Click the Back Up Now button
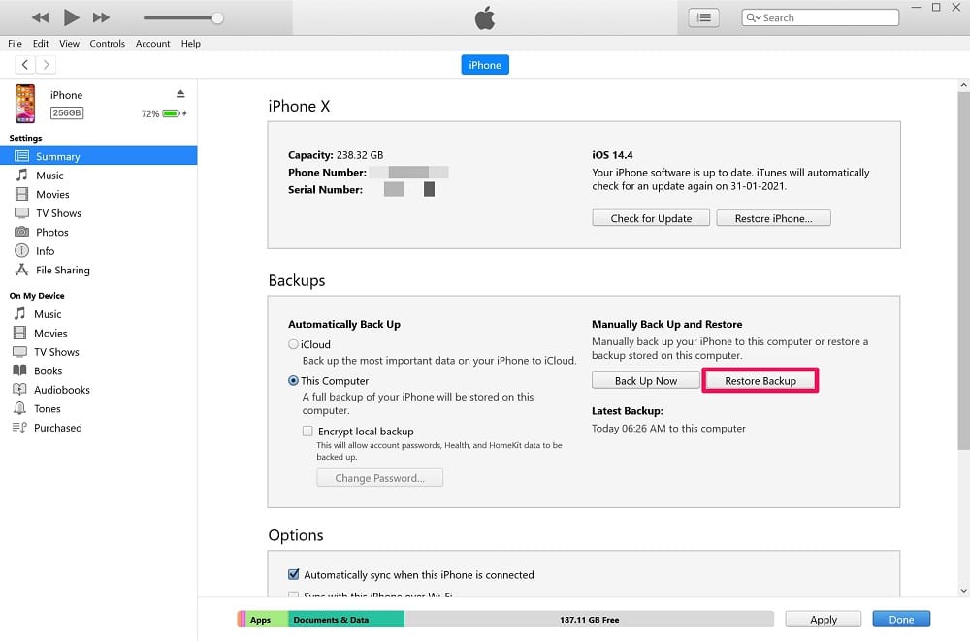 coord(646,380)
